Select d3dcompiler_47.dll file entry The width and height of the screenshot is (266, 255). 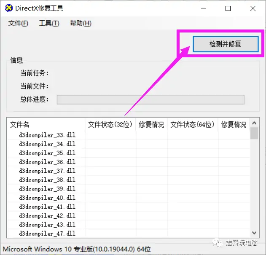(47, 233)
